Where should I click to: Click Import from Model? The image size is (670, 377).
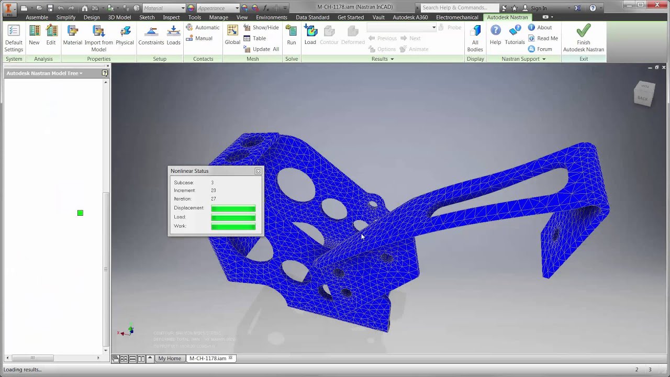pyautogui.click(x=98, y=38)
